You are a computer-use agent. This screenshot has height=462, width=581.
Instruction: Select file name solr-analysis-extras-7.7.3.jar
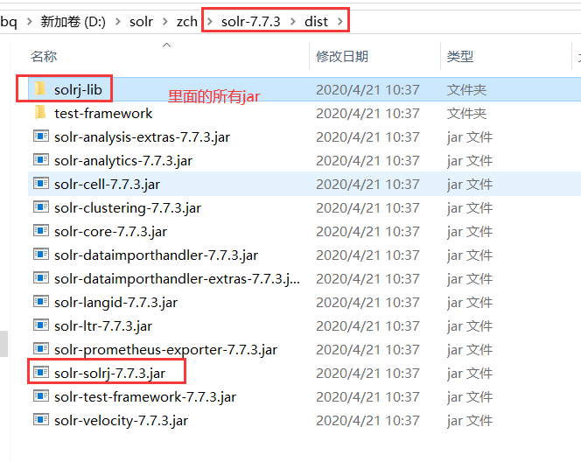click(x=142, y=137)
